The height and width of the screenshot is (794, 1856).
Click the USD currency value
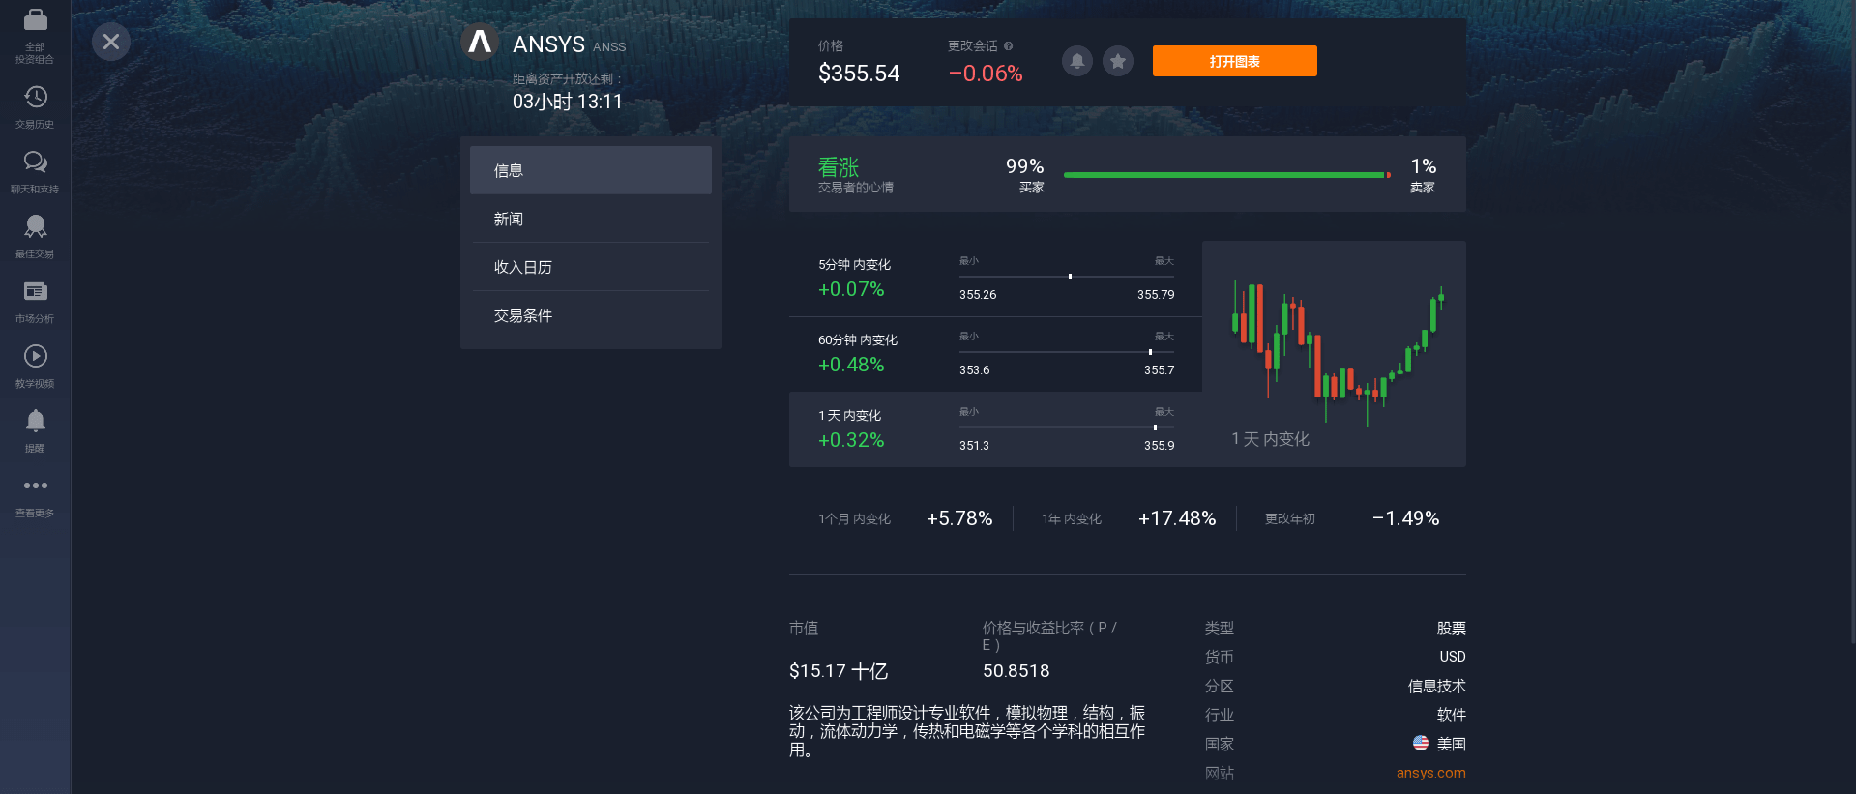click(x=1453, y=657)
